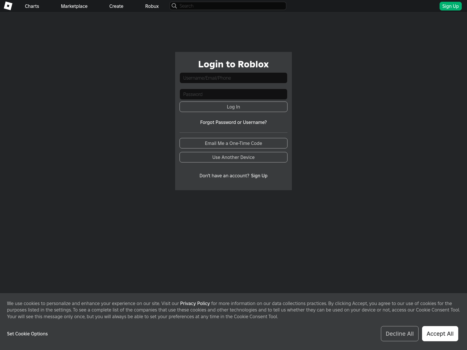Open the Privacy Policy link
The image size is (467, 350).
pos(195,303)
